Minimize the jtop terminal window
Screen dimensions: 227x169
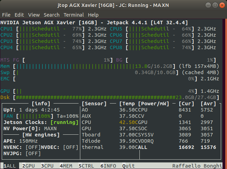(208, 5)
